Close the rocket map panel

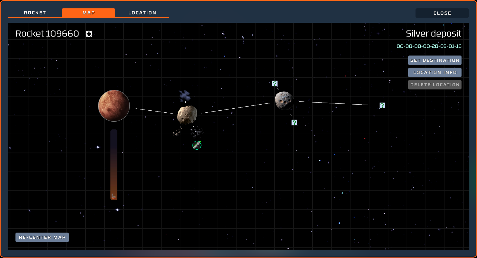click(x=442, y=13)
